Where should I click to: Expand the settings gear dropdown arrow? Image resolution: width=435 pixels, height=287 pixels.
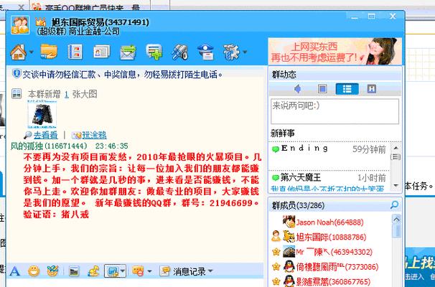pyautogui.click(x=245, y=52)
